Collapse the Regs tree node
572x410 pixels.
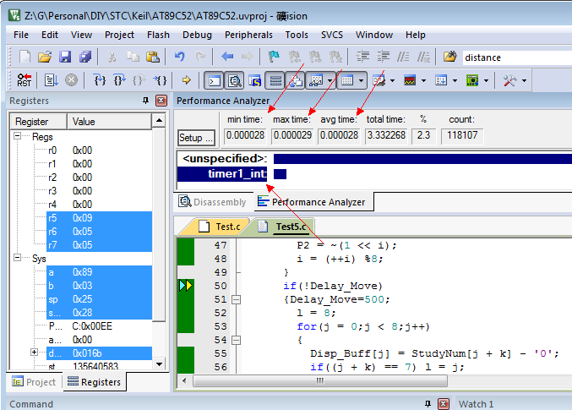(x=17, y=136)
